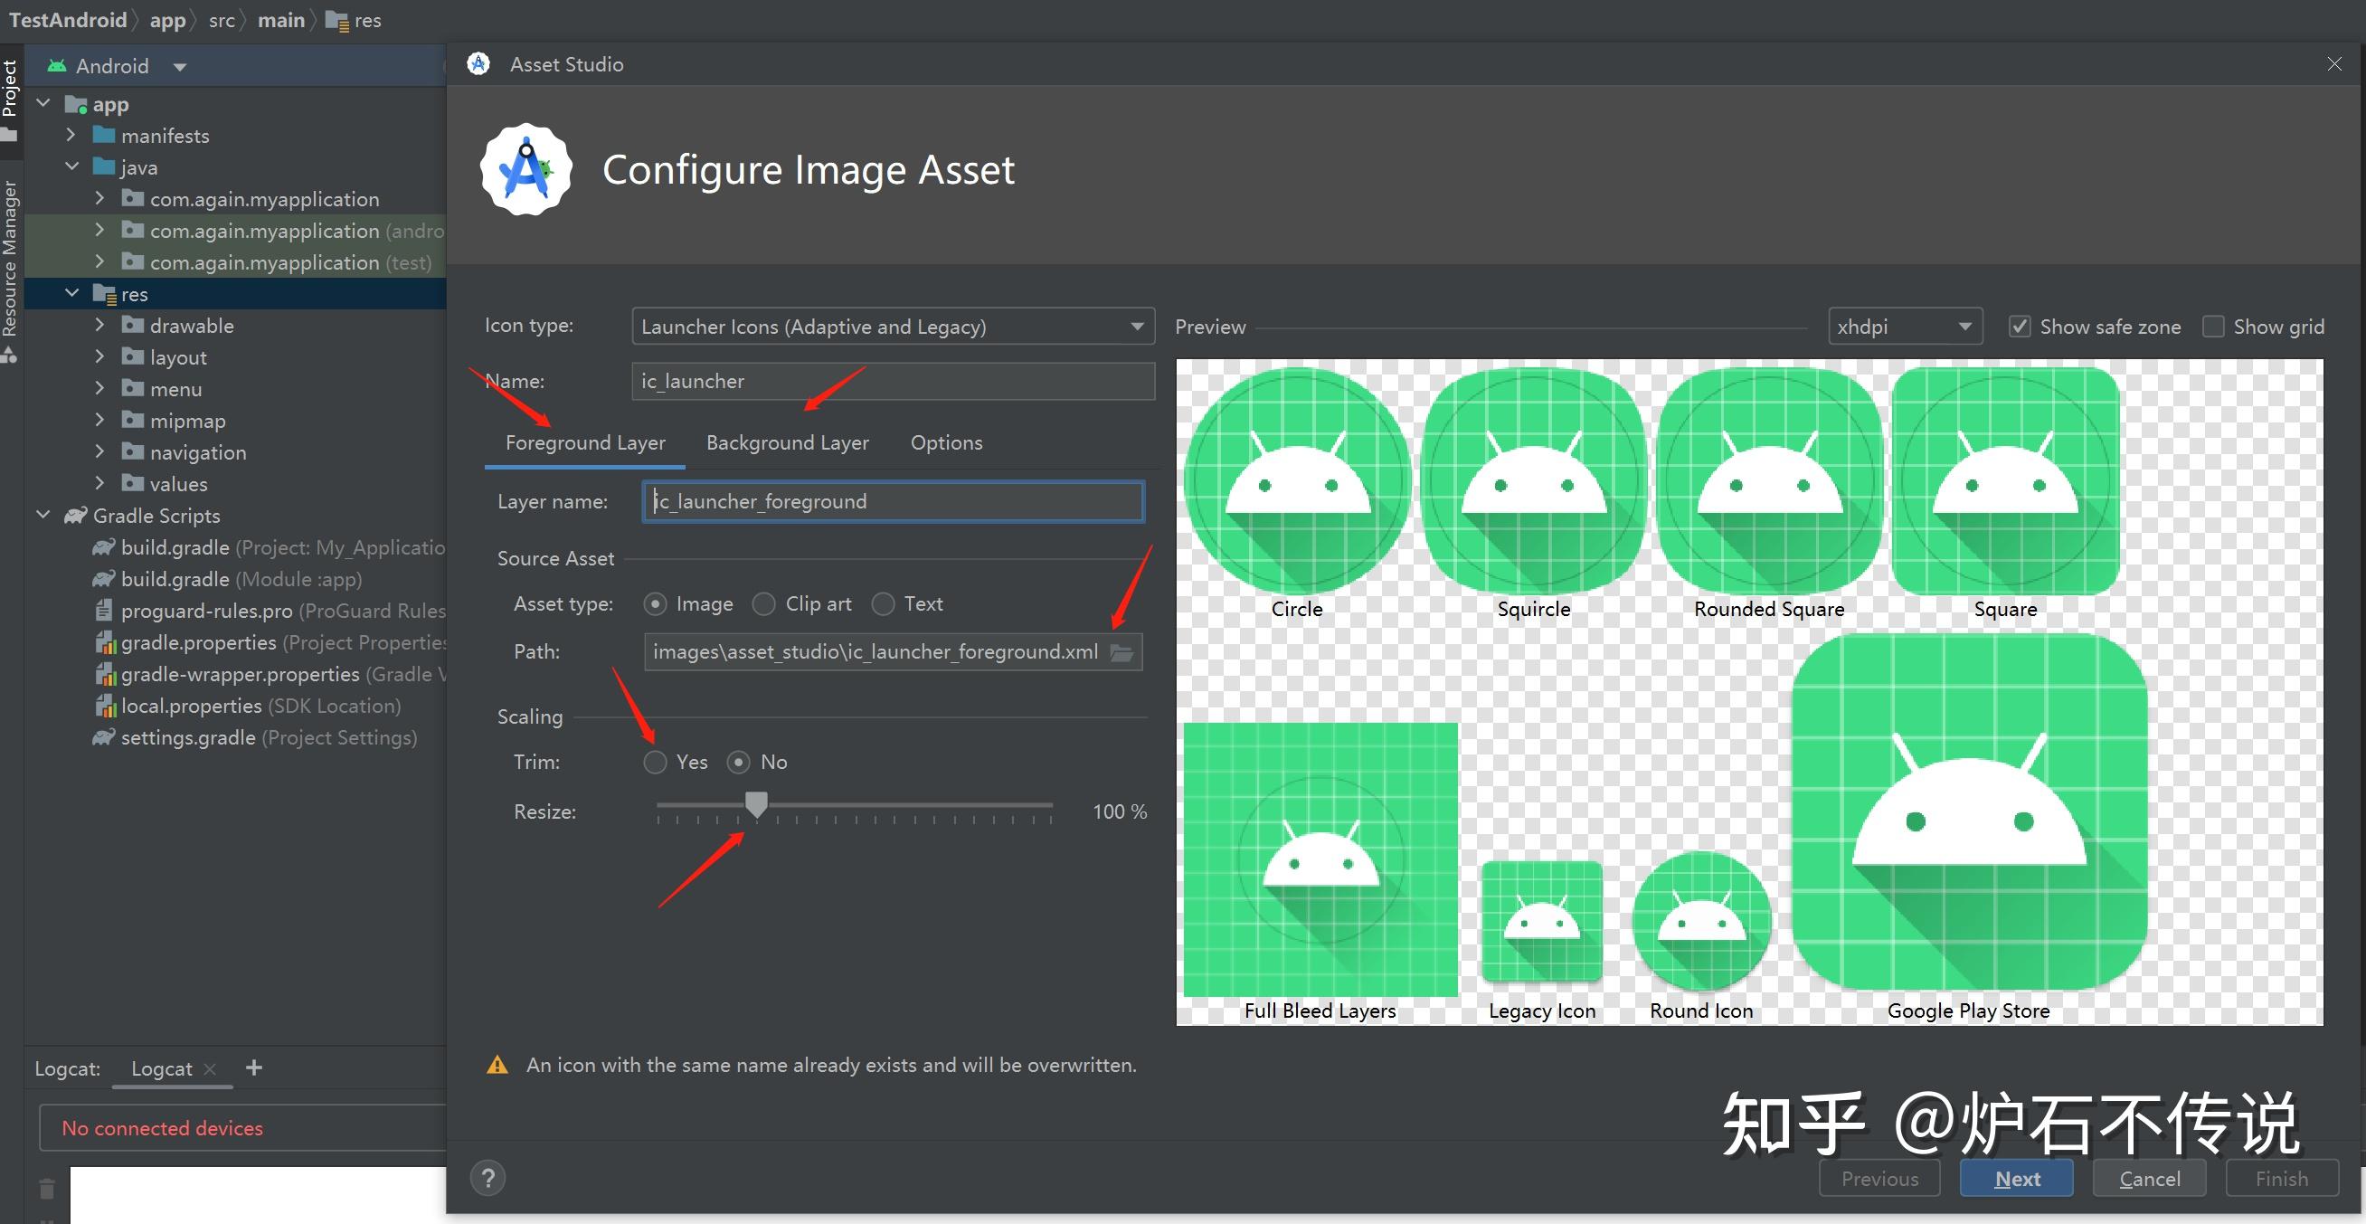
Task: Open the Options tab
Action: (946, 443)
